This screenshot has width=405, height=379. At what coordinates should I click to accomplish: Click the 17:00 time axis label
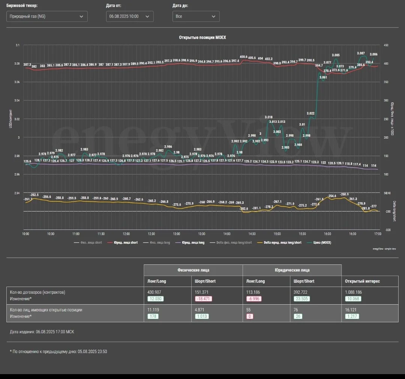378,234
